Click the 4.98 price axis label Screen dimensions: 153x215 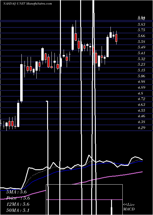point(141,82)
